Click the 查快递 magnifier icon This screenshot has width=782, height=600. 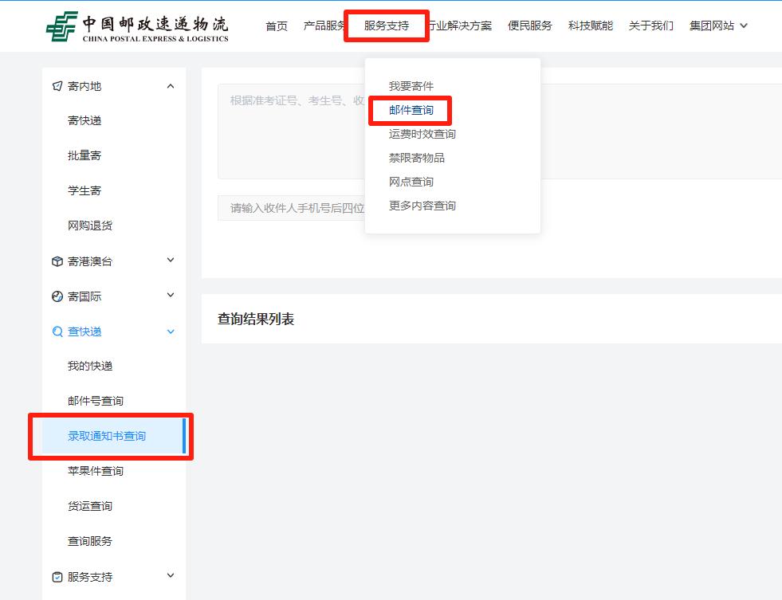point(57,331)
